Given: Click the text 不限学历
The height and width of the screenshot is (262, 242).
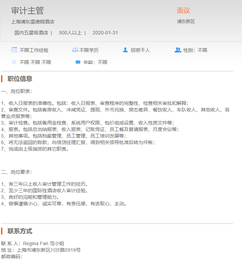Looking at the screenshot, I should 89,50.
